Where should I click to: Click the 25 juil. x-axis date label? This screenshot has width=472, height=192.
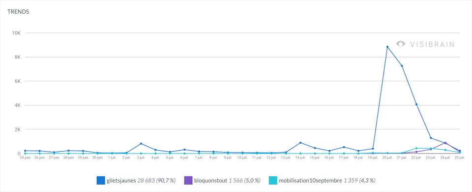click(460, 158)
